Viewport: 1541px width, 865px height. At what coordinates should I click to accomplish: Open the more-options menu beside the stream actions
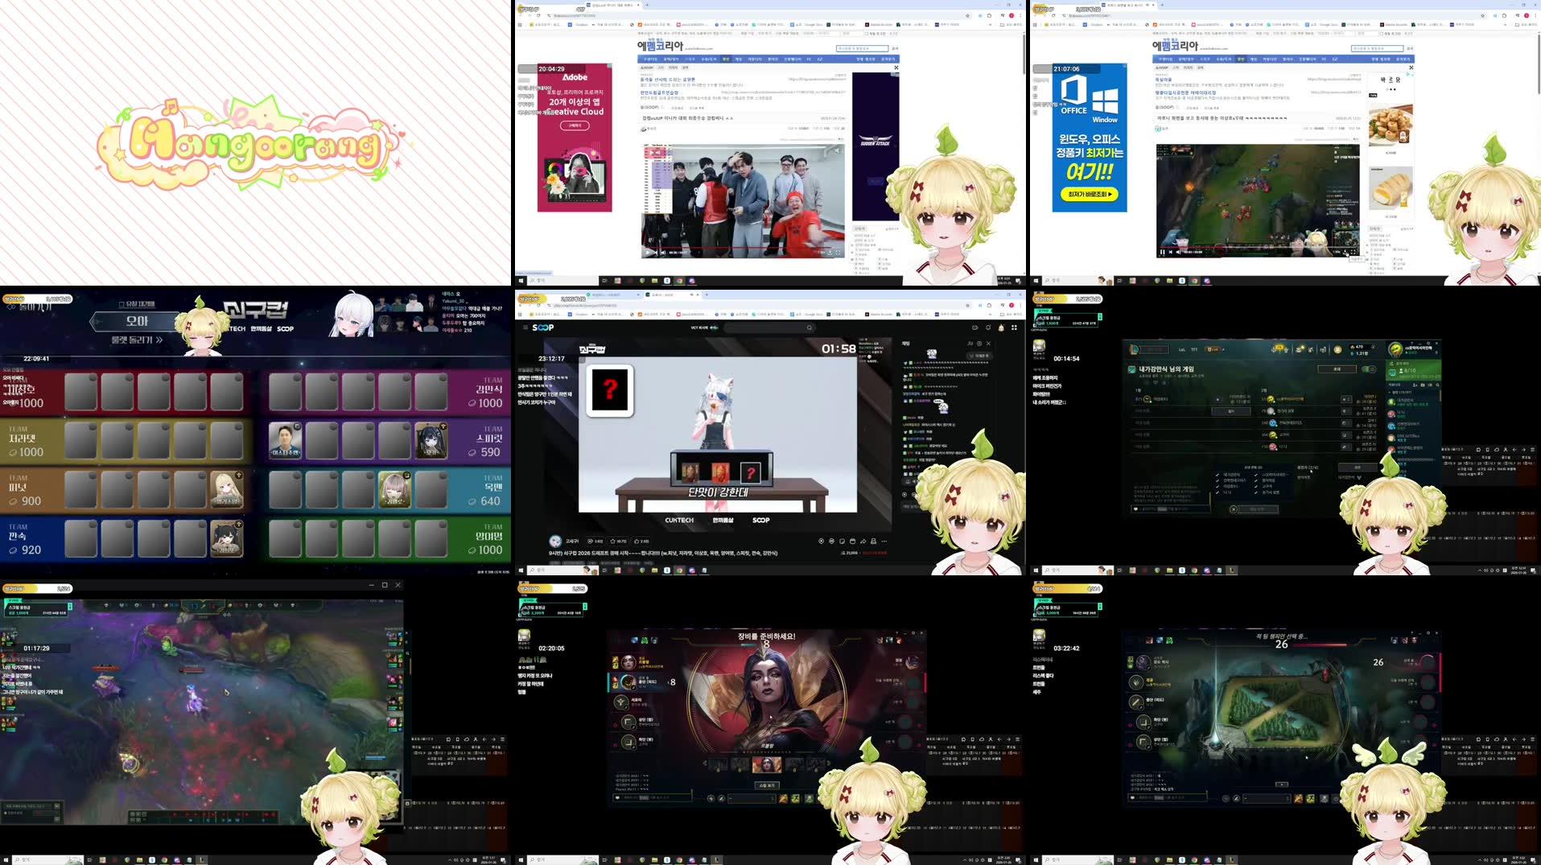click(884, 542)
